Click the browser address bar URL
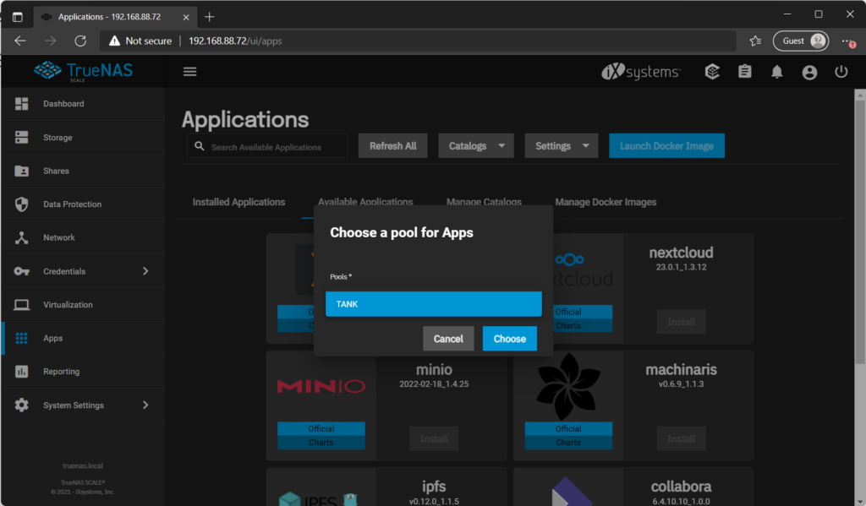The width and height of the screenshot is (866, 506). [x=235, y=41]
